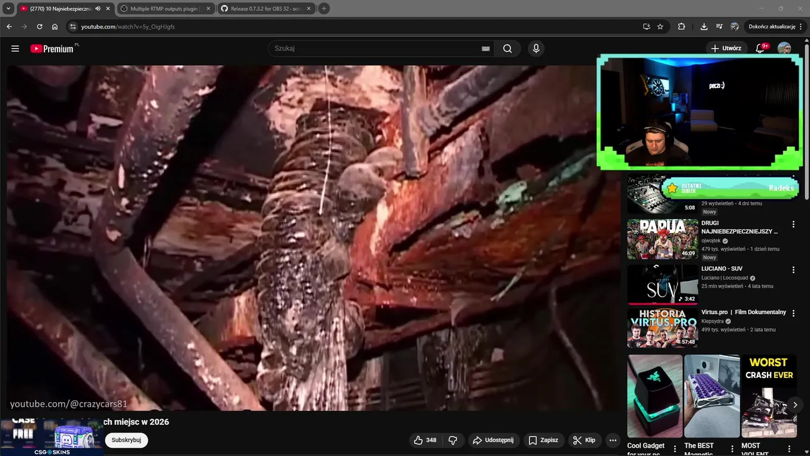810x456 pixels.
Task: Visit Luciano | Locosquad channel name
Action: [725, 277]
